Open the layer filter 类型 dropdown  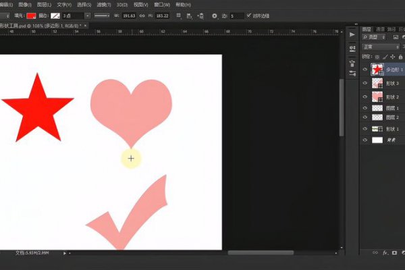[x=374, y=38]
